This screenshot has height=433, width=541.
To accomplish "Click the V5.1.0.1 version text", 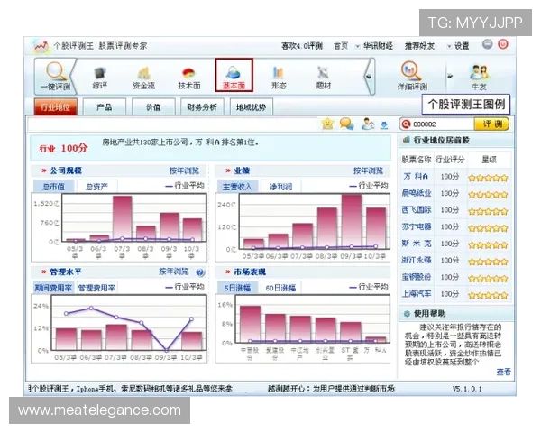I will pyautogui.click(x=467, y=389).
